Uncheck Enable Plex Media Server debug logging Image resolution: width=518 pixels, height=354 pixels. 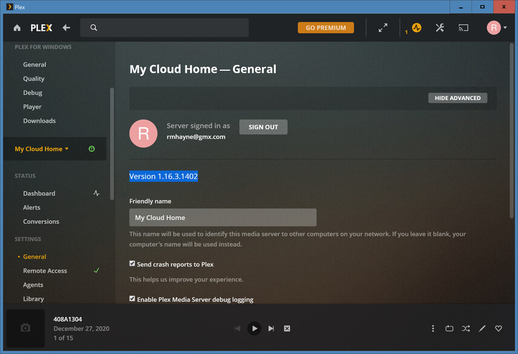tap(132, 299)
